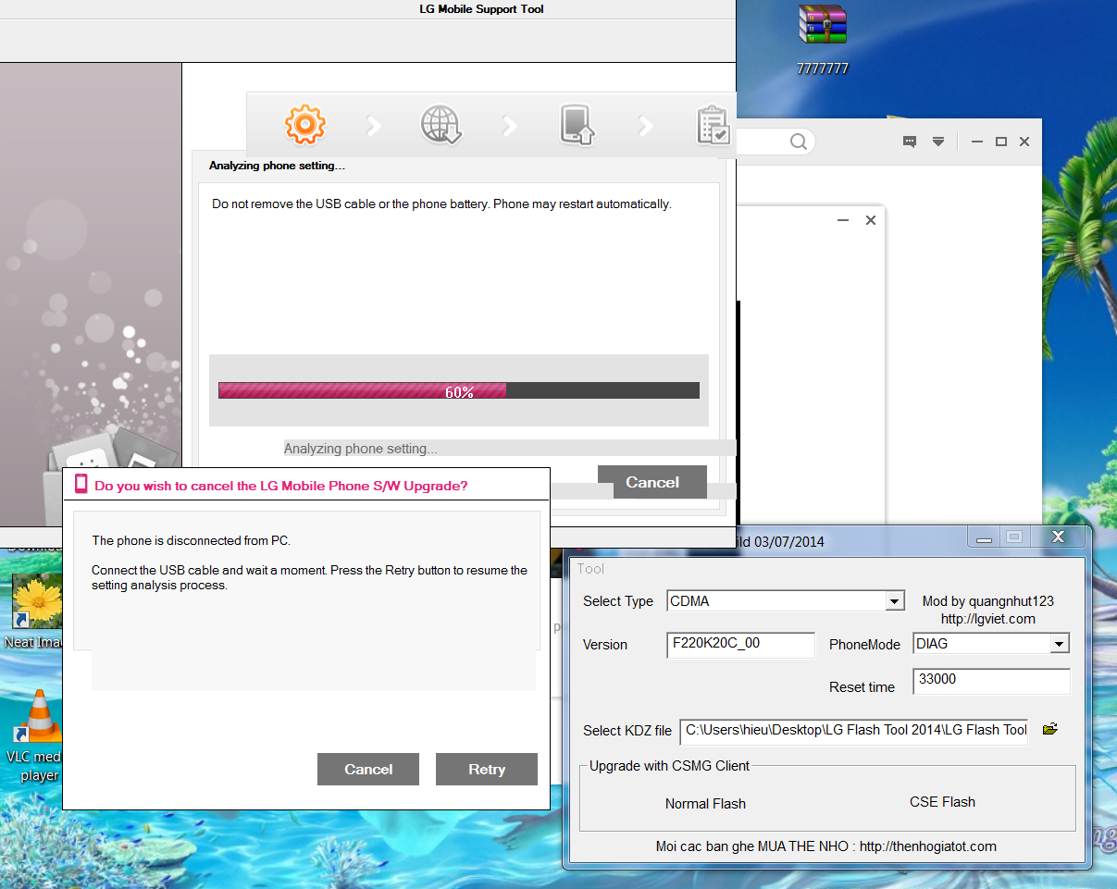Expand the PhoneMode DIAG dropdown
The image size is (1117, 889).
(1061, 644)
